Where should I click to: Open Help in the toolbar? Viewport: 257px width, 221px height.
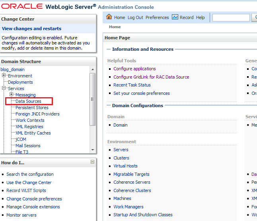pos(200,17)
